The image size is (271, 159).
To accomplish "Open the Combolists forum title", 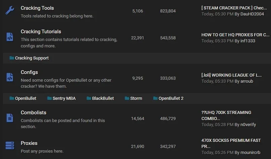I will point(34,113).
